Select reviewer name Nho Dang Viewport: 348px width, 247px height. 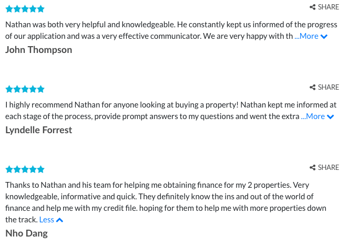pos(27,233)
